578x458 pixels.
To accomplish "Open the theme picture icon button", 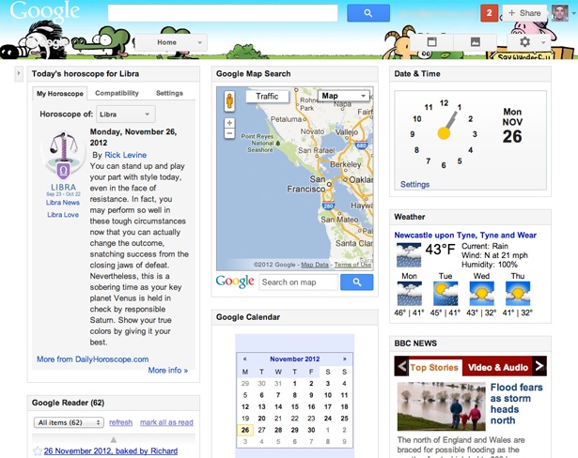I will (x=476, y=42).
